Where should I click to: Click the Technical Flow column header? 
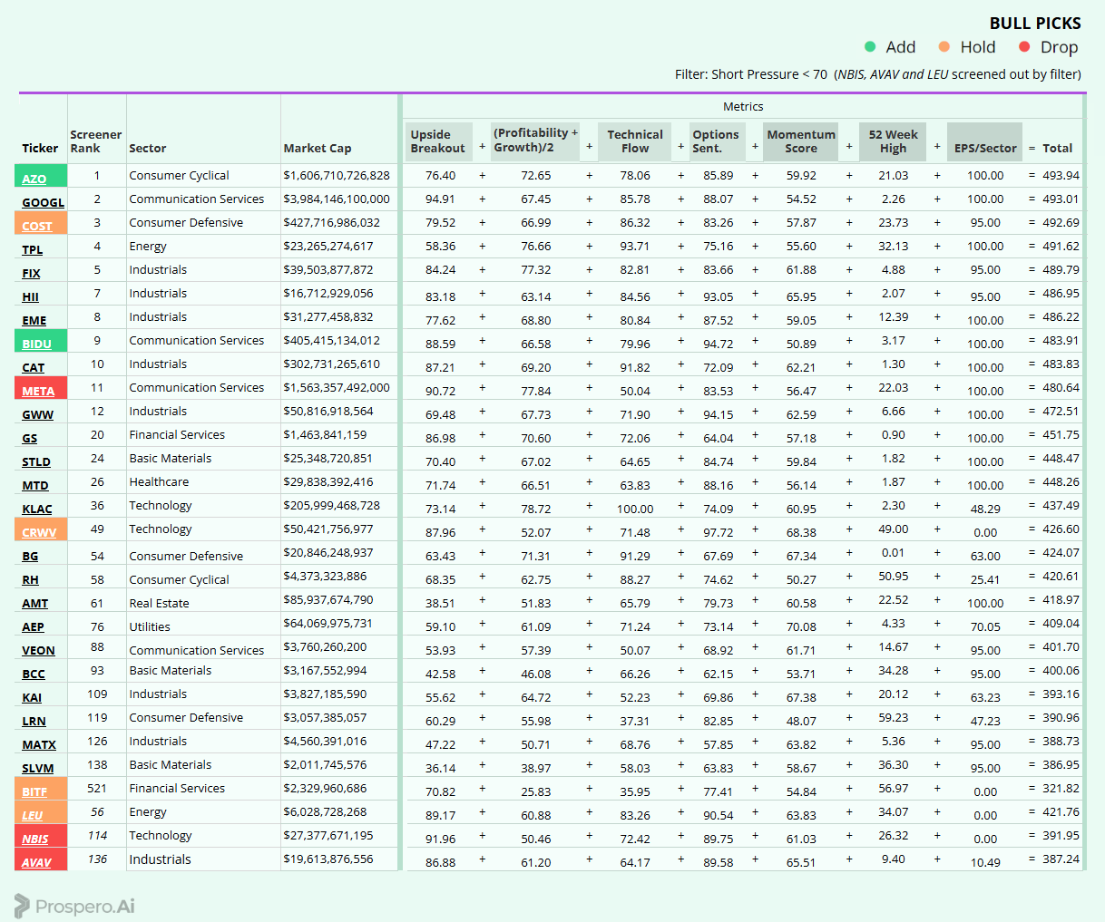pos(635,141)
